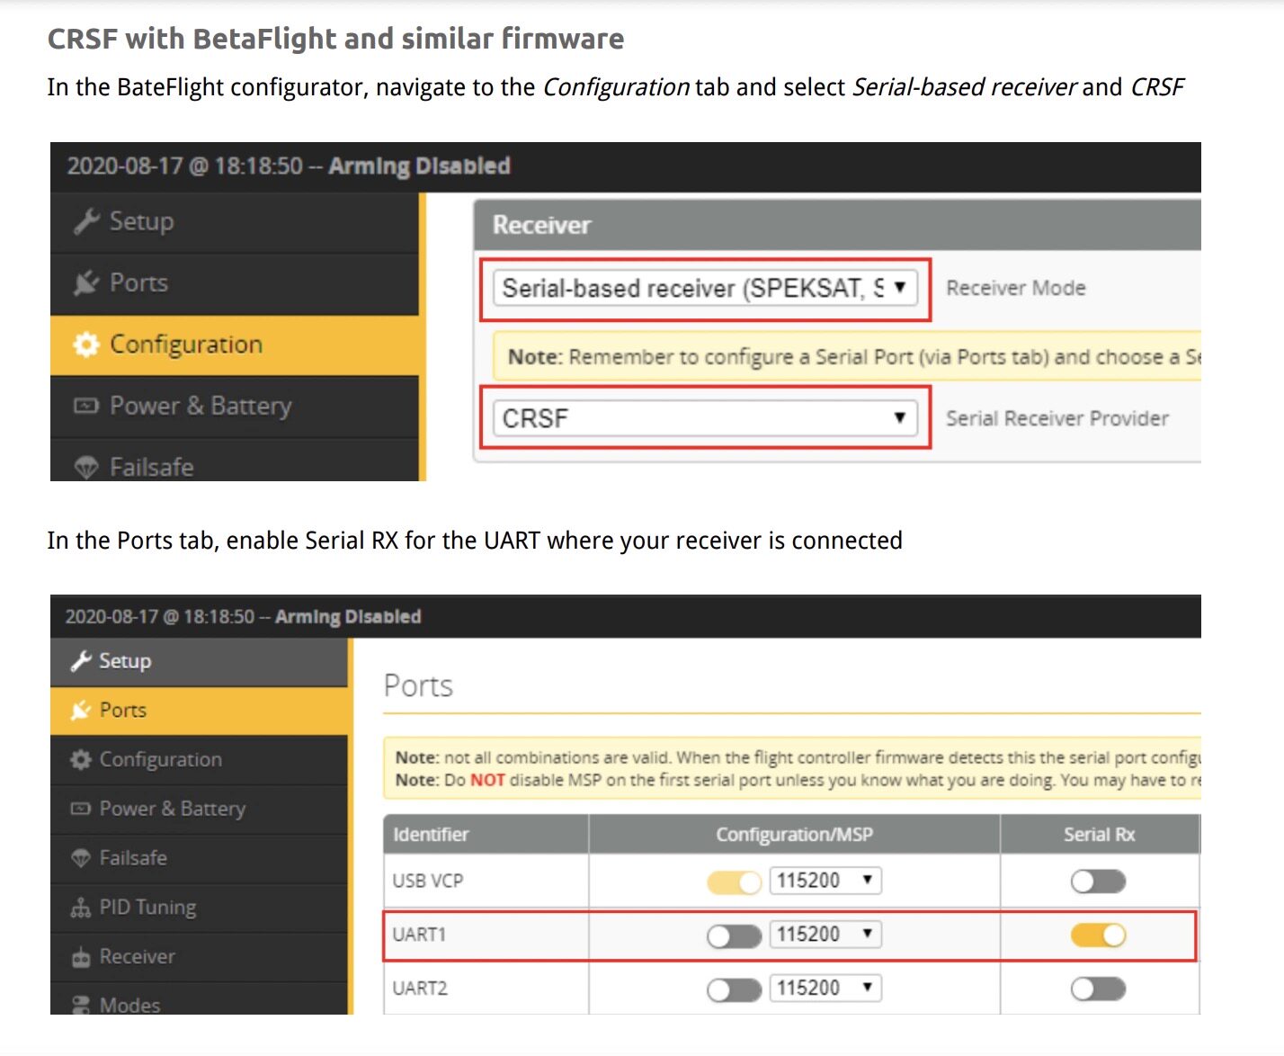Open the Receiver Mode dropdown
Image resolution: width=1284 pixels, height=1056 pixels.
[705, 288]
